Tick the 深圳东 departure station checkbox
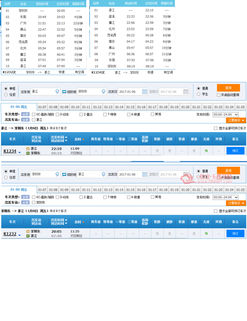247x321 pixels. pyautogui.click(x=34, y=203)
